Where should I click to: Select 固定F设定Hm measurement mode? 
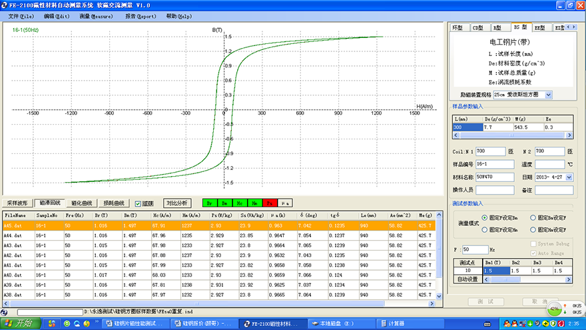[485, 230]
